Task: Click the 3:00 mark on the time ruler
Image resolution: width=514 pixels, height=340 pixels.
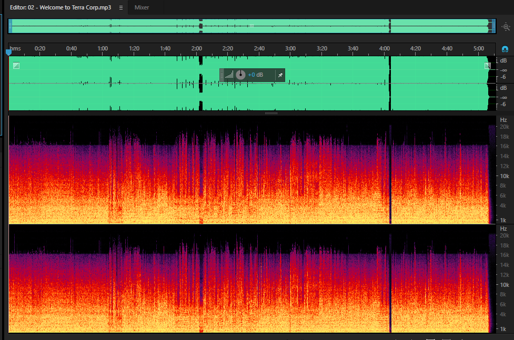Action: click(x=290, y=48)
